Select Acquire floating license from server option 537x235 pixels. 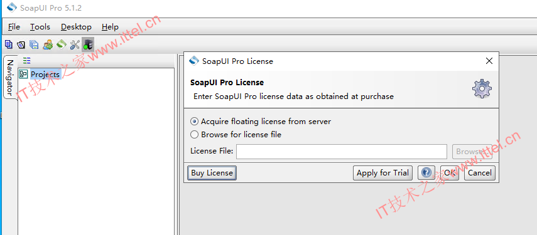[x=261, y=121]
